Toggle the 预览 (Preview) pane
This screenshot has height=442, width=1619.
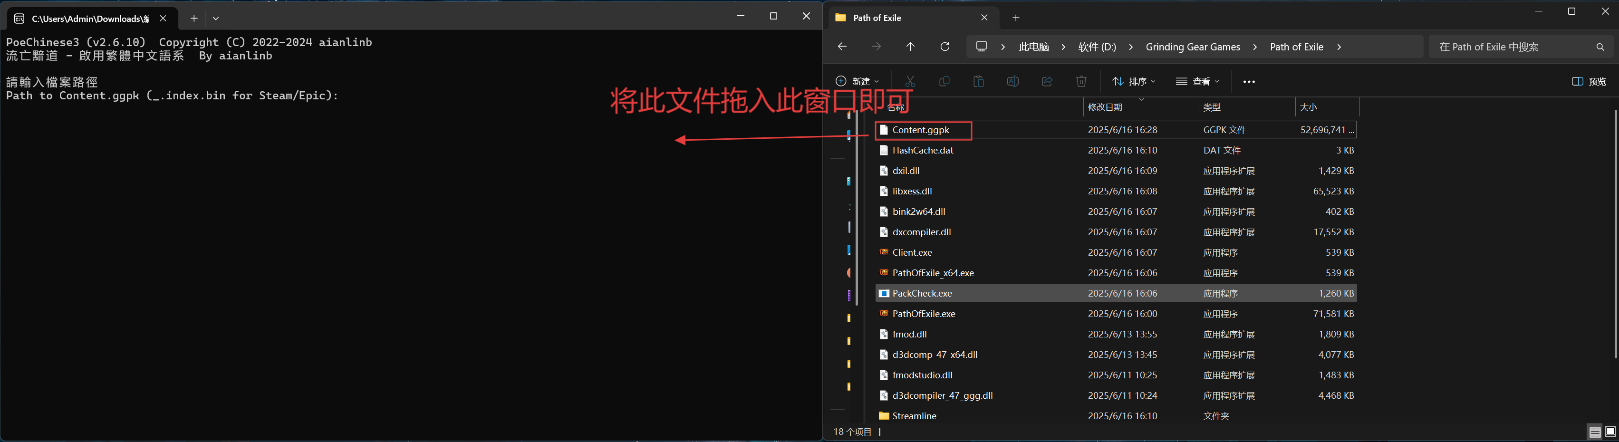click(1589, 81)
